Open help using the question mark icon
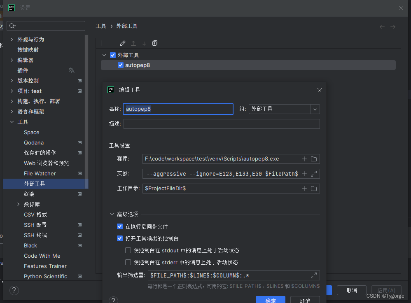Screen dimensions: 411x303 click(113, 299)
